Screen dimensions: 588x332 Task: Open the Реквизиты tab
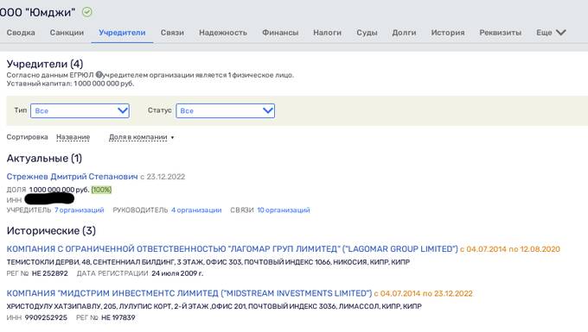click(501, 33)
